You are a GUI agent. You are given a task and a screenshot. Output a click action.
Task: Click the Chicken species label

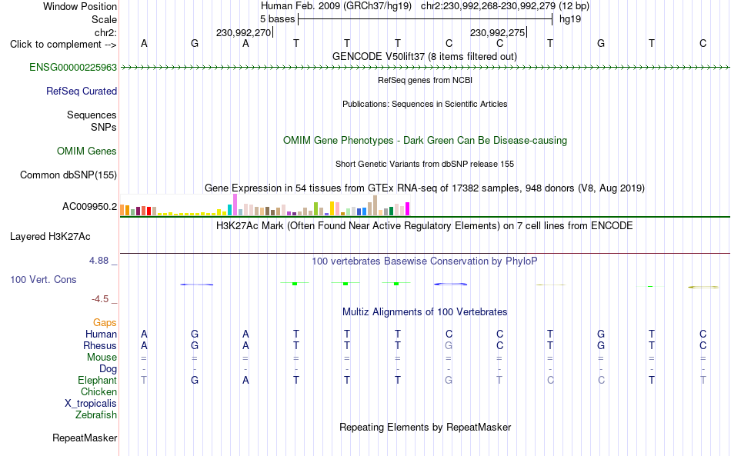98,391
